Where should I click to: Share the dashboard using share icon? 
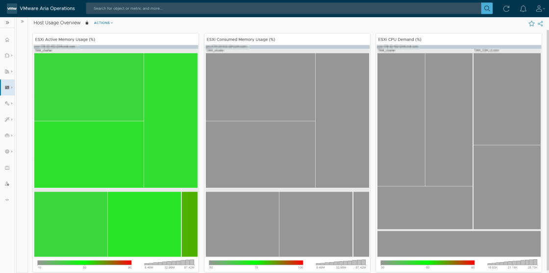click(x=540, y=24)
